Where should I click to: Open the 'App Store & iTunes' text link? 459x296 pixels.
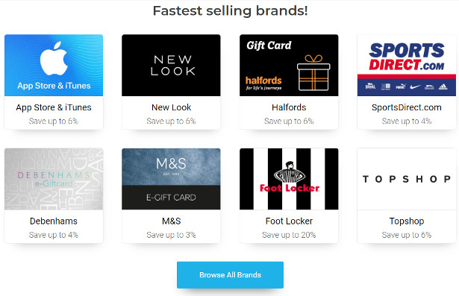coord(54,107)
